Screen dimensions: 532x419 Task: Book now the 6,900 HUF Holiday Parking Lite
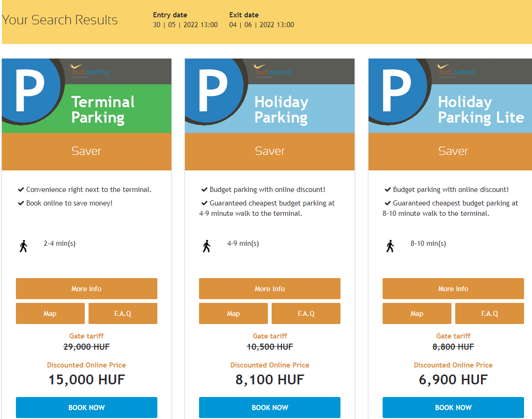coord(453,407)
